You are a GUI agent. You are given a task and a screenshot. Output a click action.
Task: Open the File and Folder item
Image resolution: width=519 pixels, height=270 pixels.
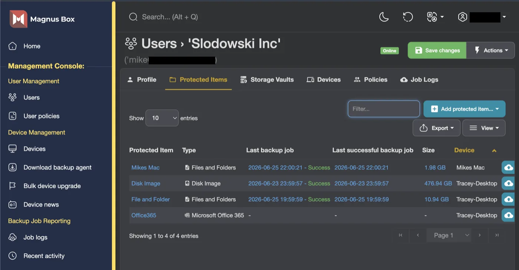(151, 199)
